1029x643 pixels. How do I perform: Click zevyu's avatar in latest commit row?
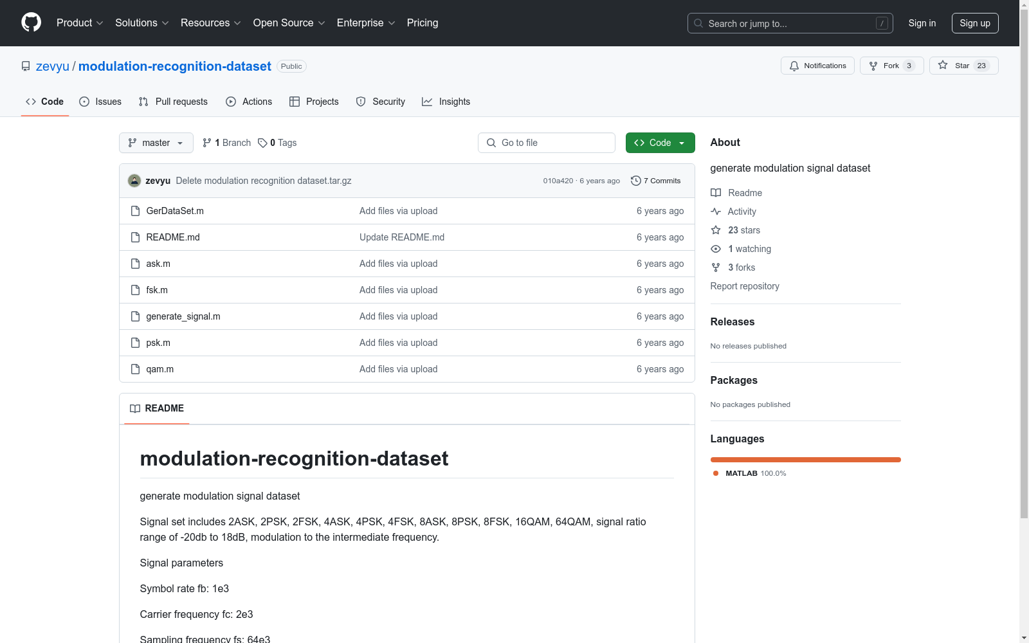(134, 181)
